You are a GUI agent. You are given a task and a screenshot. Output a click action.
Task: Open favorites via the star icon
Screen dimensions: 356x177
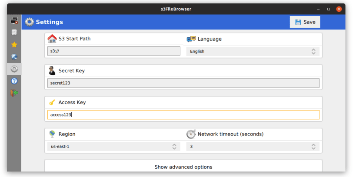(x=14, y=45)
